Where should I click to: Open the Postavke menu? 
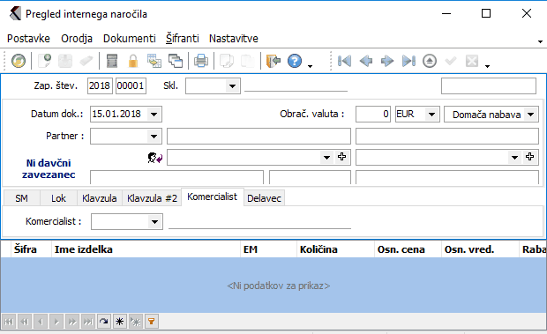pos(28,38)
